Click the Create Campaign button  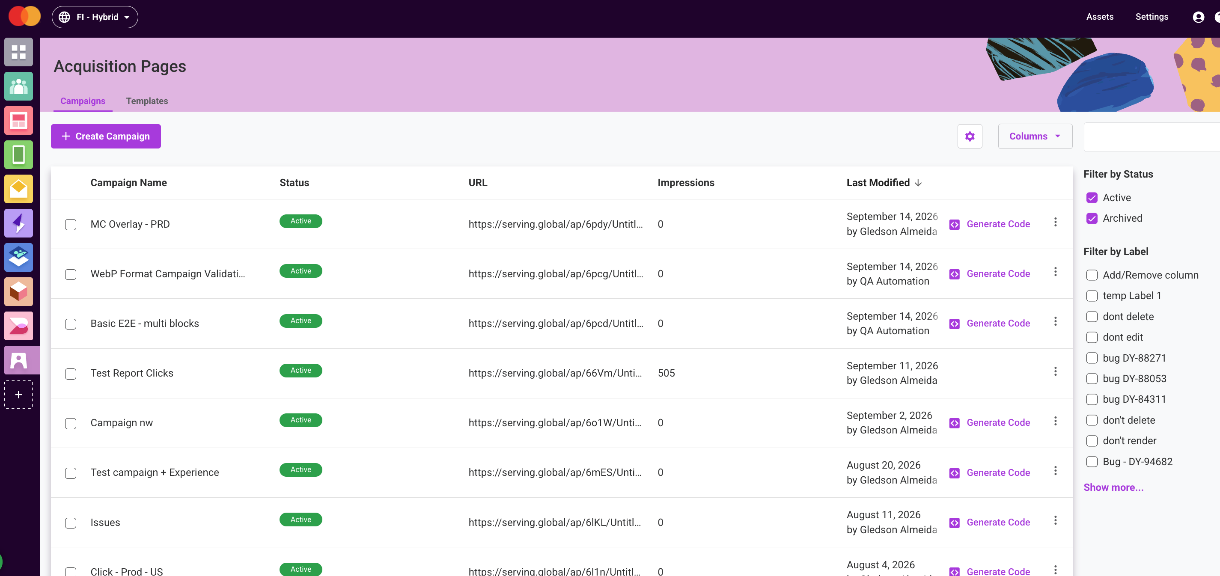point(106,137)
